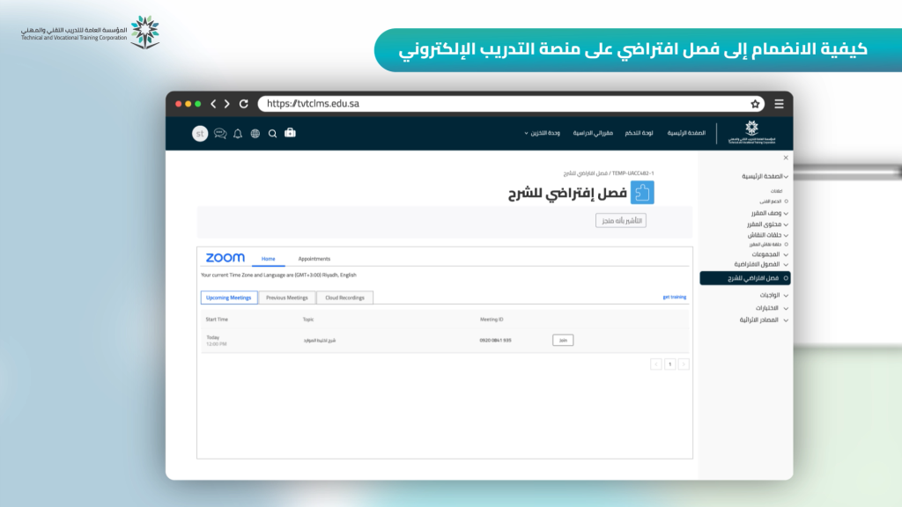Select the Cloud Recordings tab
This screenshot has height=507, width=902.
tap(344, 298)
